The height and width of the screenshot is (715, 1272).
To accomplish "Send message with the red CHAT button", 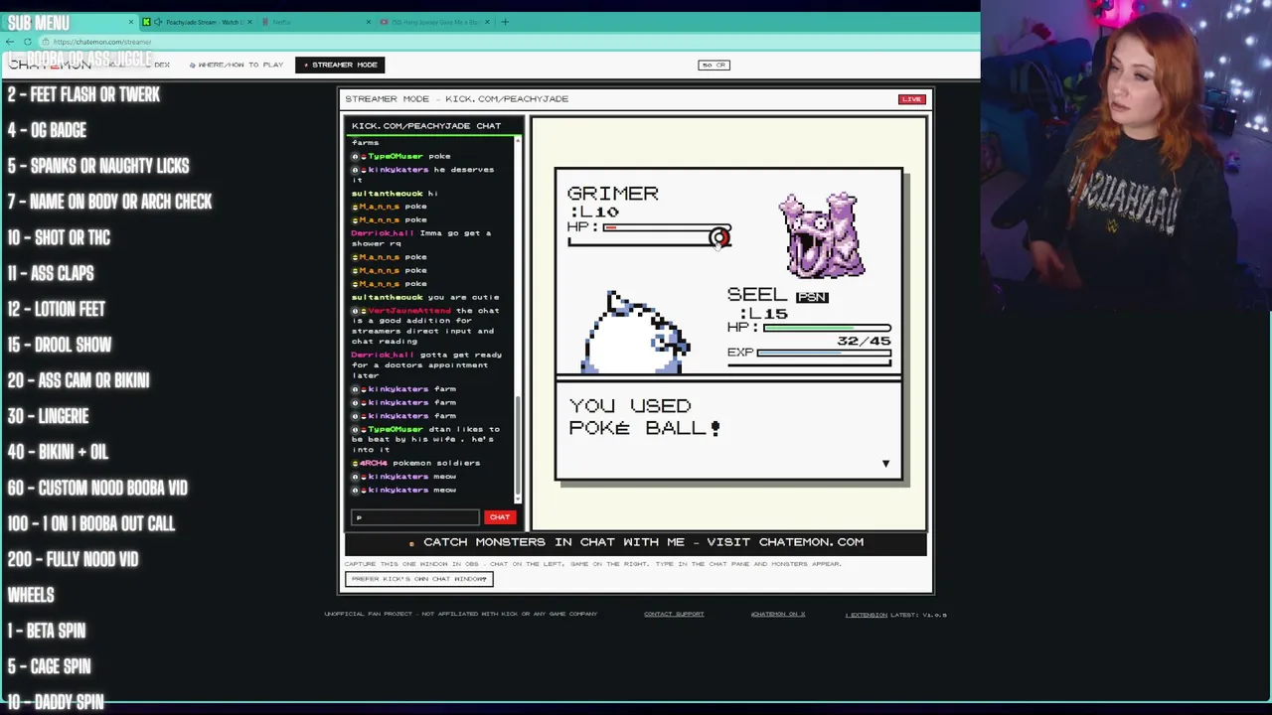I will click(500, 517).
